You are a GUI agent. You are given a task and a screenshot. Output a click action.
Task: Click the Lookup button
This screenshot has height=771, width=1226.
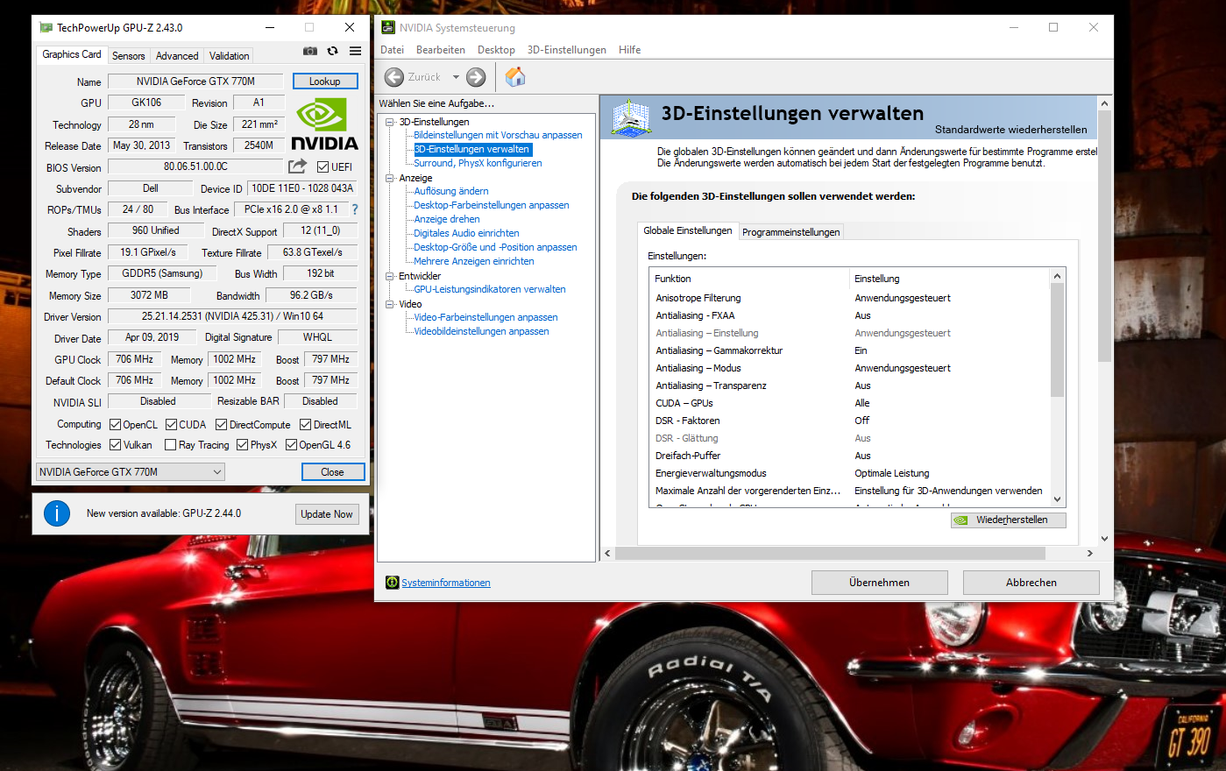(x=324, y=81)
